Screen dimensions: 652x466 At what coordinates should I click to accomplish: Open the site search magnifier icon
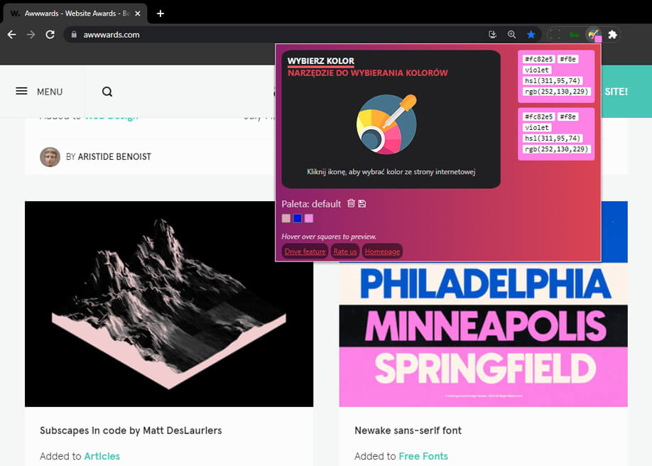point(107,92)
